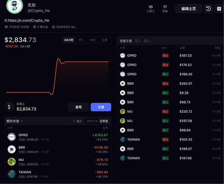Click BBR icon in $262.07 sell row

pyautogui.click(x=123, y=83)
